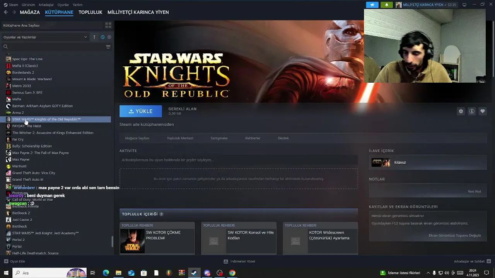495x278 pixels.
Task: Open Destek link
Action: 283,138
